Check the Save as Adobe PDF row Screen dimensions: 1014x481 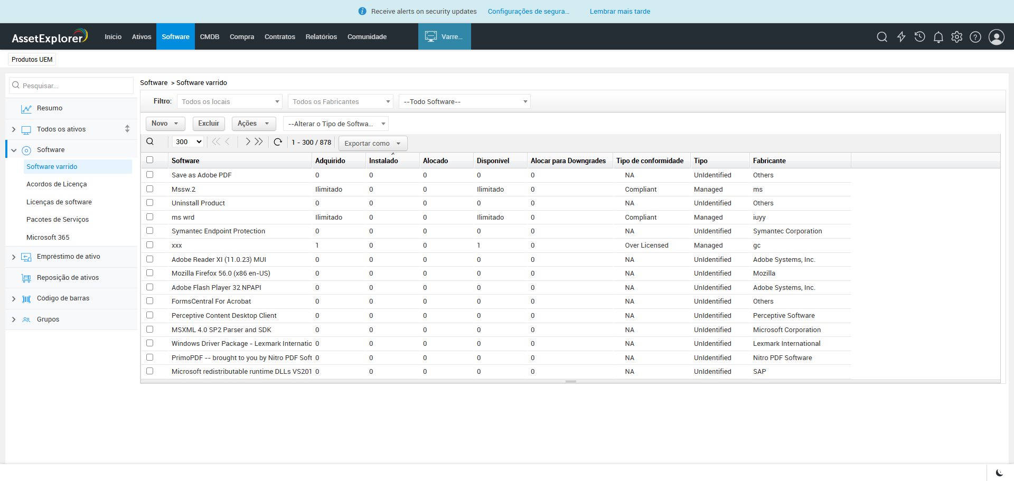[150, 175]
